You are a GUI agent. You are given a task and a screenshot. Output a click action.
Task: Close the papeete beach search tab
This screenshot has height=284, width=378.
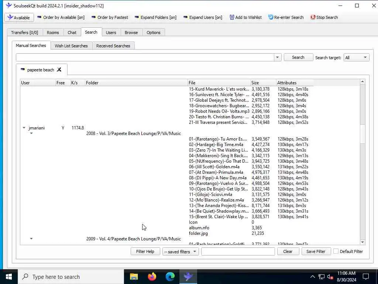pyautogui.click(x=59, y=70)
